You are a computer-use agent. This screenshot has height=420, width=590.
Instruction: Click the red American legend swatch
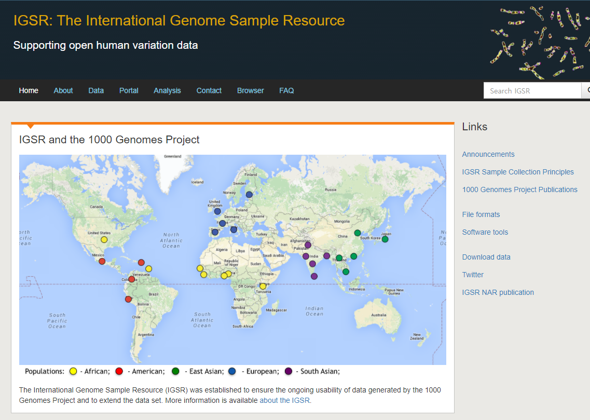tap(119, 371)
